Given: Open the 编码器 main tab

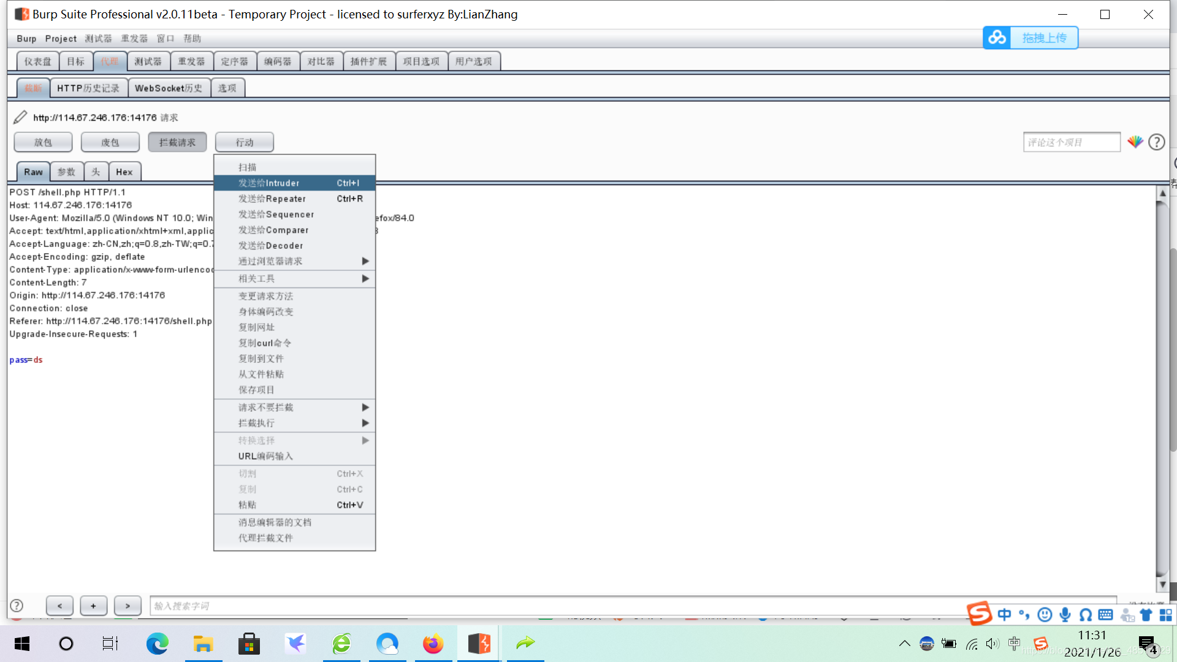Looking at the screenshot, I should [278, 61].
